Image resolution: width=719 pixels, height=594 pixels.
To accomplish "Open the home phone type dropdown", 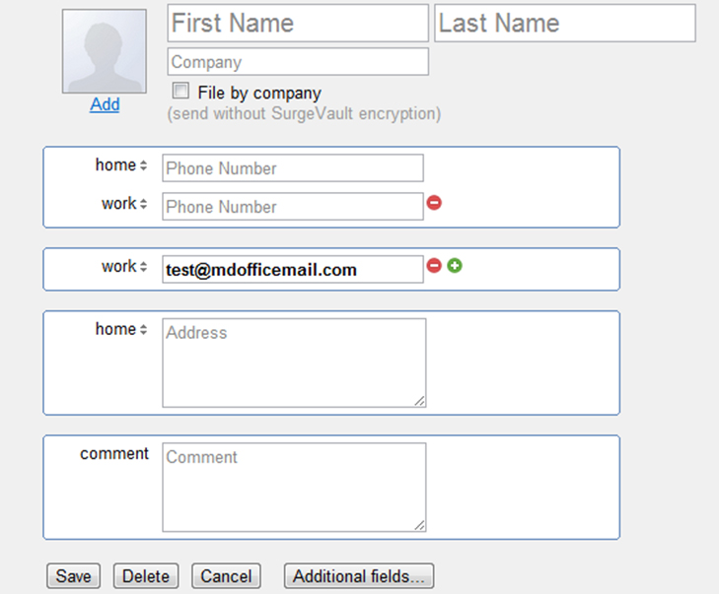I will pos(121,165).
